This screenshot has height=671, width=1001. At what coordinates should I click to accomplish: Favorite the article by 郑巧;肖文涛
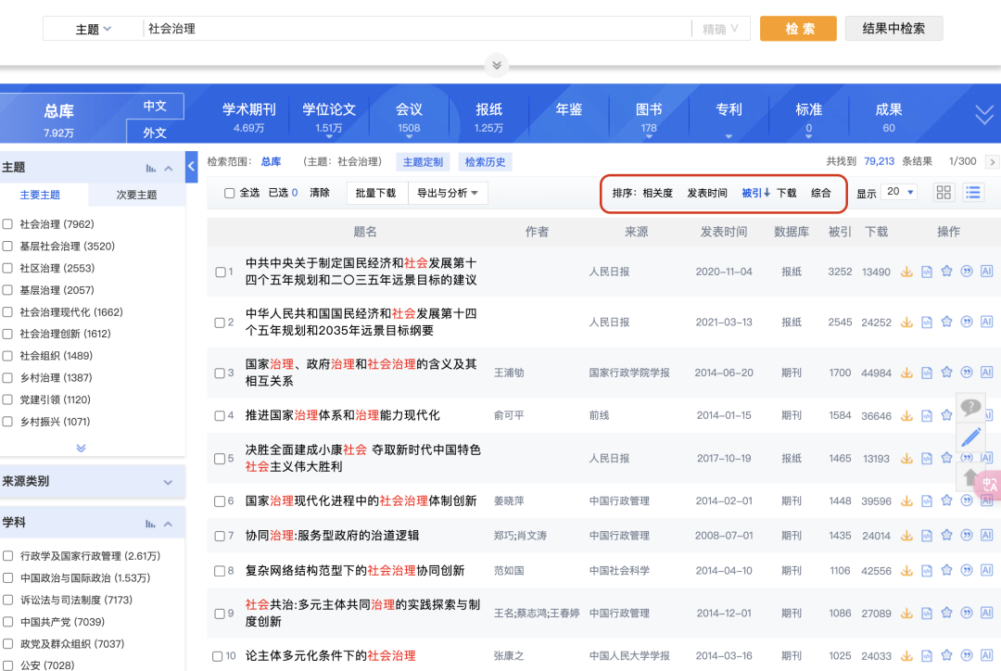946,536
